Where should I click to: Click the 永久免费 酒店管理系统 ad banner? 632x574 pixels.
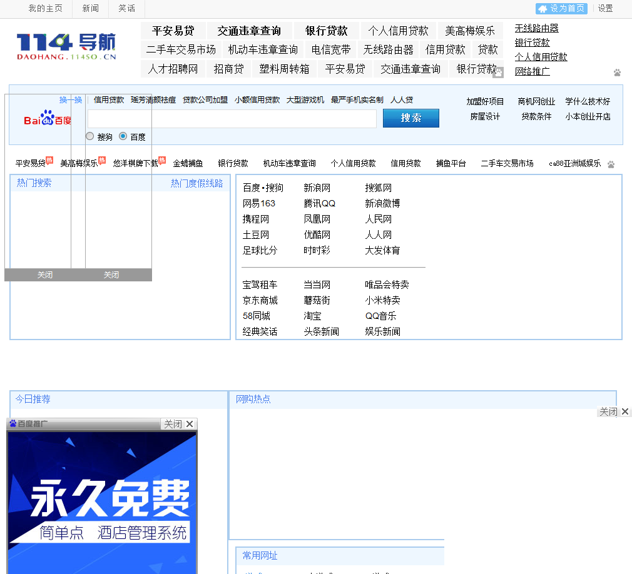[x=102, y=502]
